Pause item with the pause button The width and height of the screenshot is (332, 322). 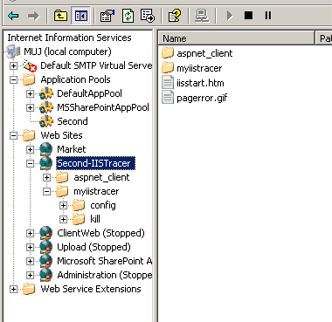click(268, 16)
